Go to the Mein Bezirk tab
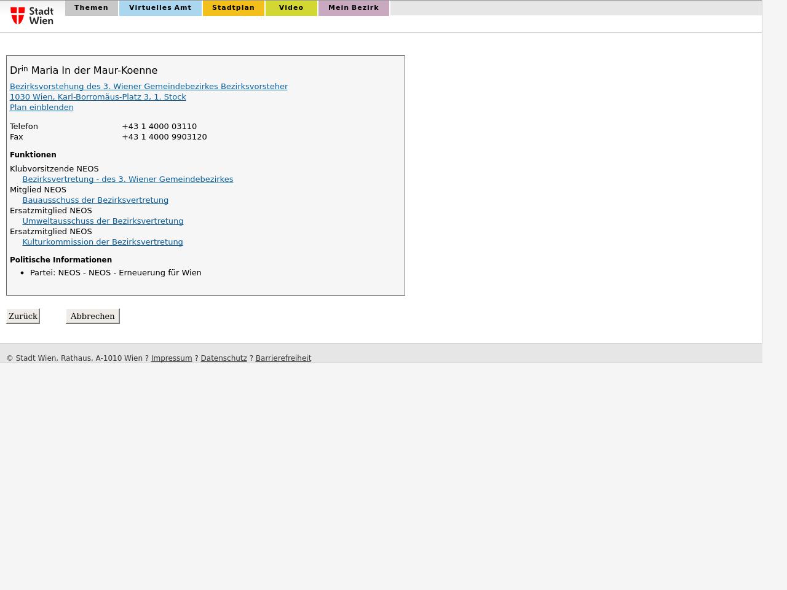This screenshot has height=590, width=787. [354, 8]
